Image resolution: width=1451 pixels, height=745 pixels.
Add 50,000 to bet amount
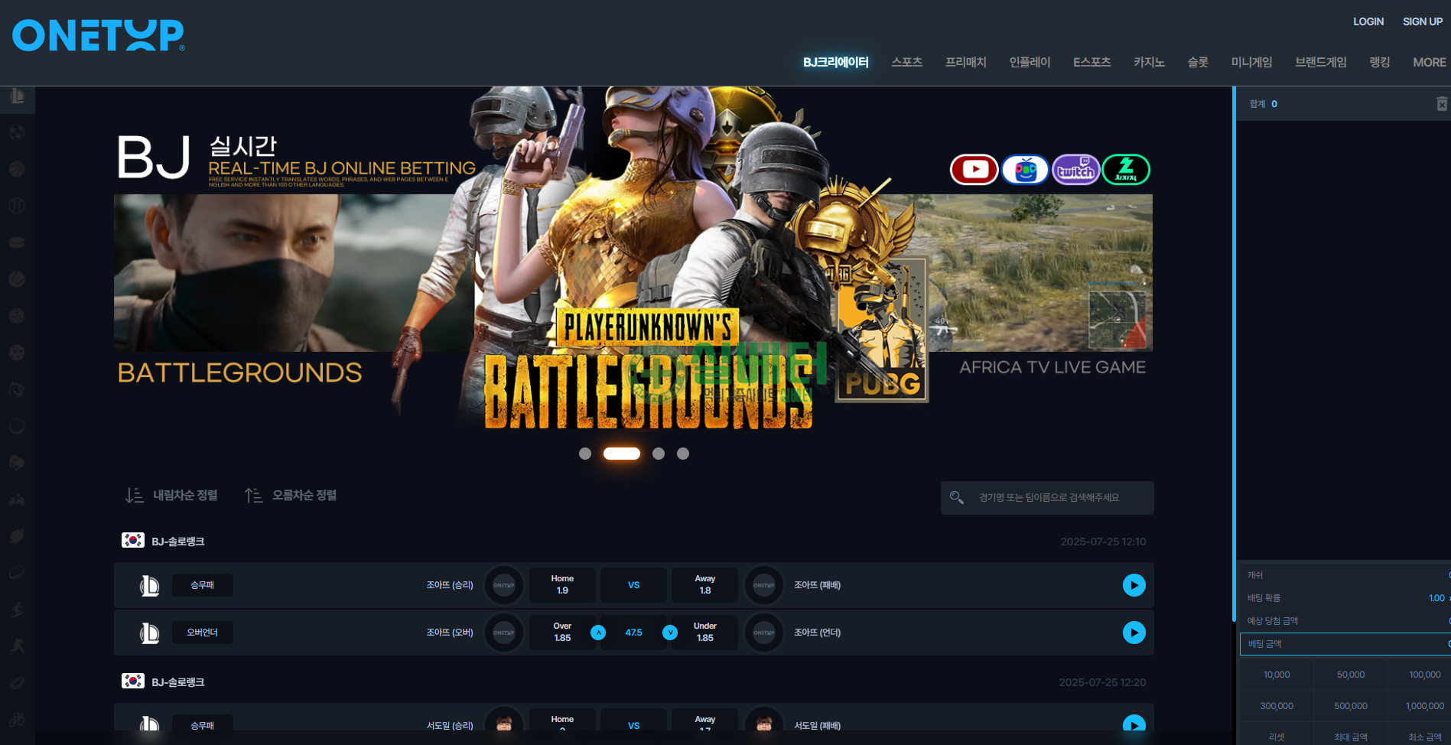coord(1350,675)
